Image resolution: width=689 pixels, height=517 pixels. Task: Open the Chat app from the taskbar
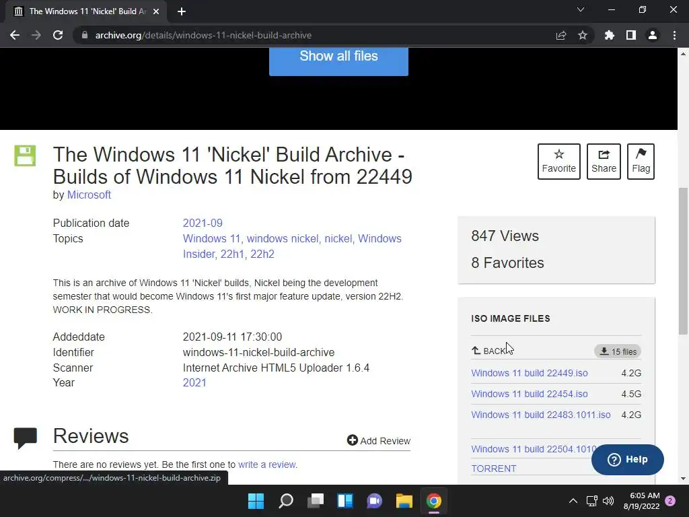tap(374, 501)
